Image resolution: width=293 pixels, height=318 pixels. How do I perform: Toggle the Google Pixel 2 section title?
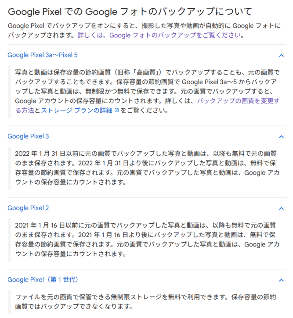[x=28, y=208]
